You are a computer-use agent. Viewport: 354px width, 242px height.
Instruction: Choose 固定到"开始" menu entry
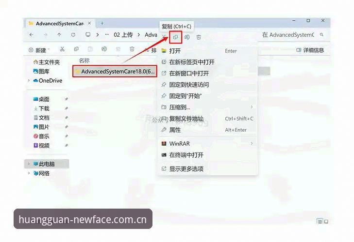[x=207, y=96]
